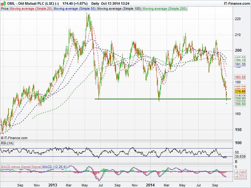Click the green horizontal support line
251x188 pixels.
pos(157,99)
